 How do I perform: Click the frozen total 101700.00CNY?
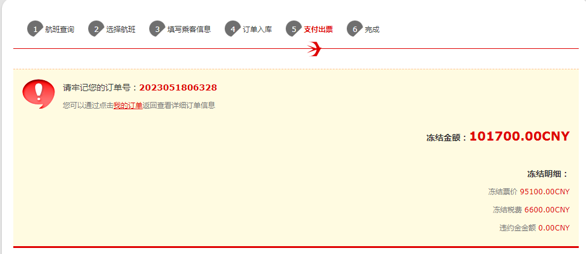tap(520, 136)
